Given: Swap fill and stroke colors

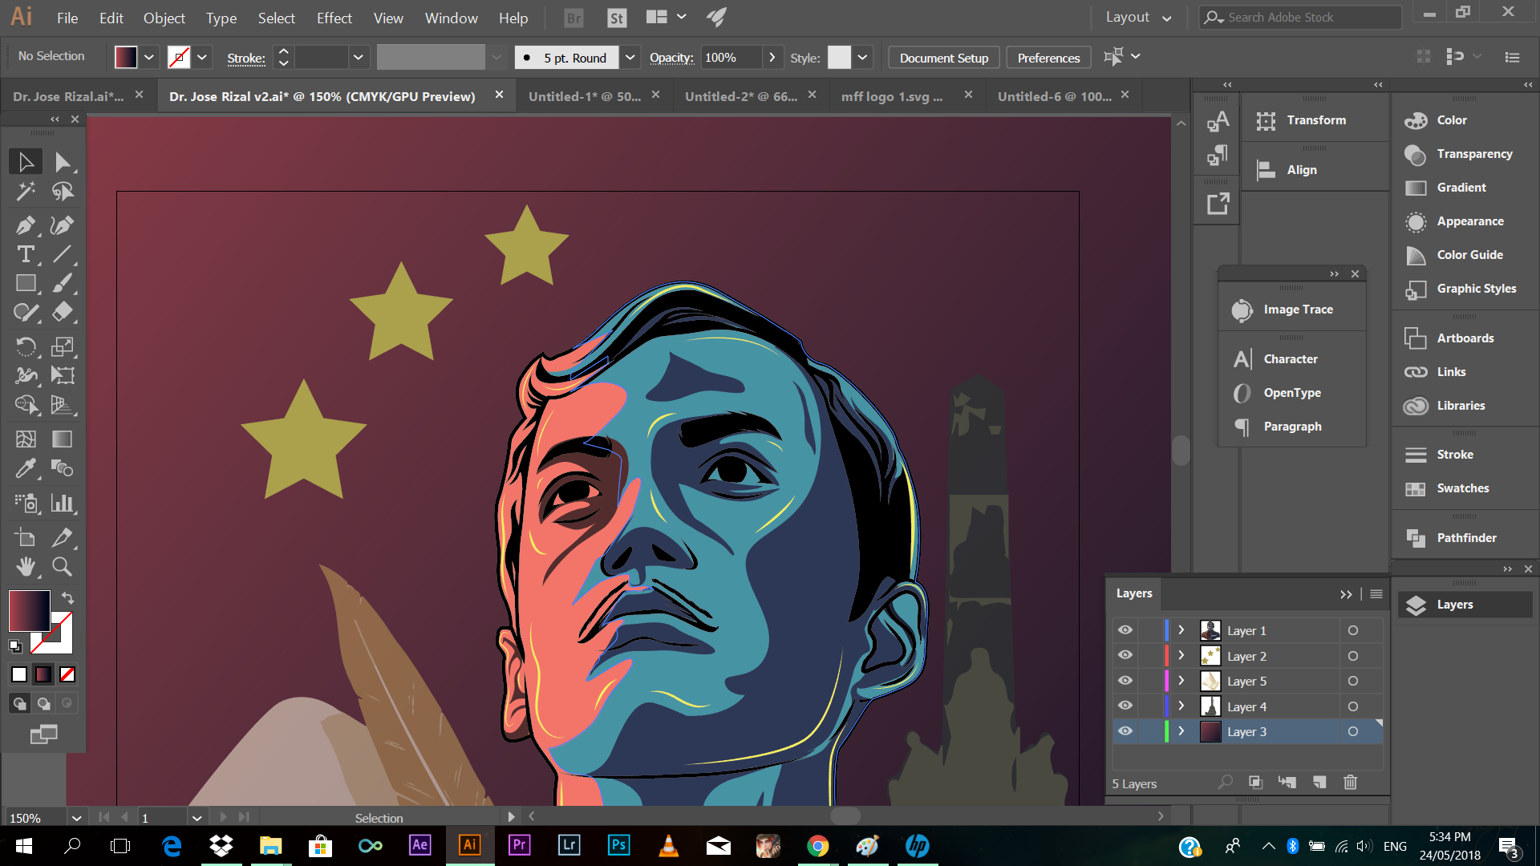Looking at the screenshot, I should (68, 597).
